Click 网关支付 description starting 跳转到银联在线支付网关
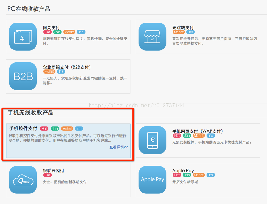 85,41
